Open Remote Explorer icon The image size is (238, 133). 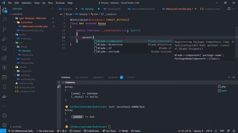pos(4,48)
